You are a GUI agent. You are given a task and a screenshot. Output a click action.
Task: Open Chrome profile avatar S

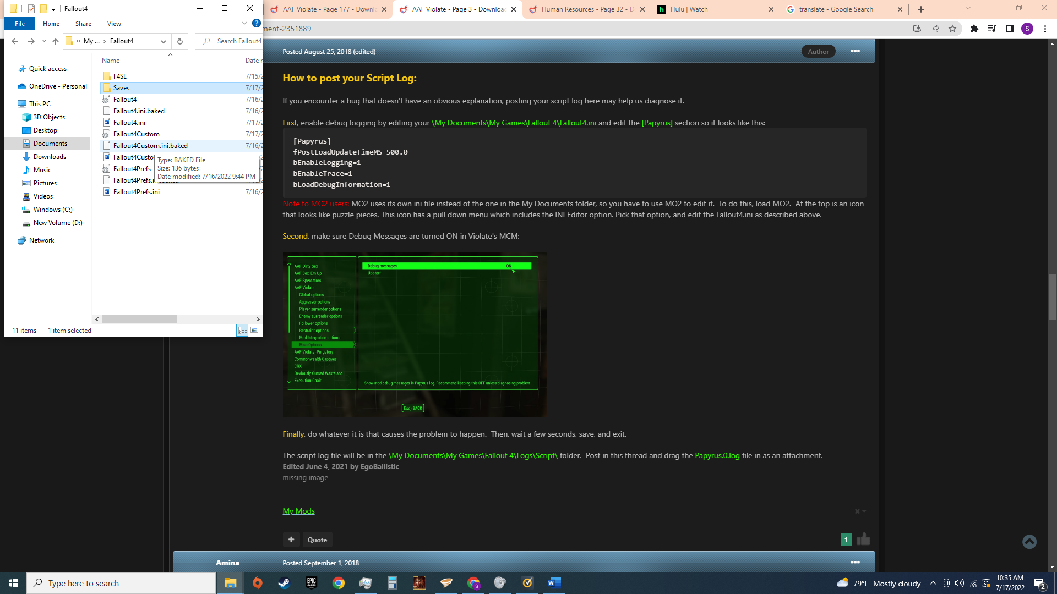click(1027, 29)
